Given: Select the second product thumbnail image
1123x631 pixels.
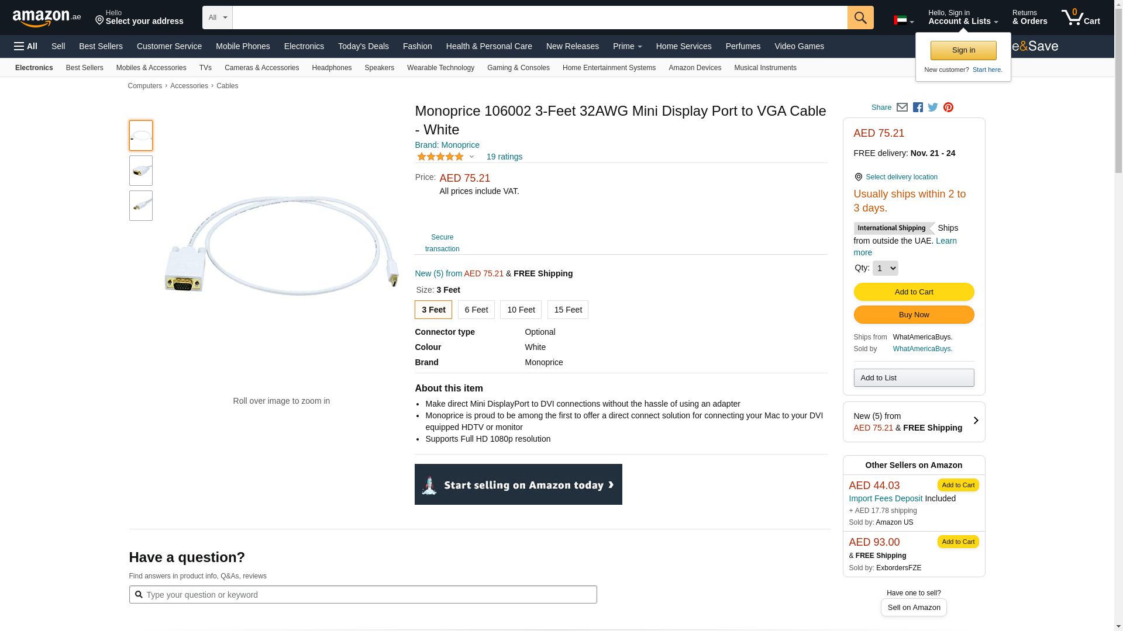Looking at the screenshot, I should click(141, 171).
